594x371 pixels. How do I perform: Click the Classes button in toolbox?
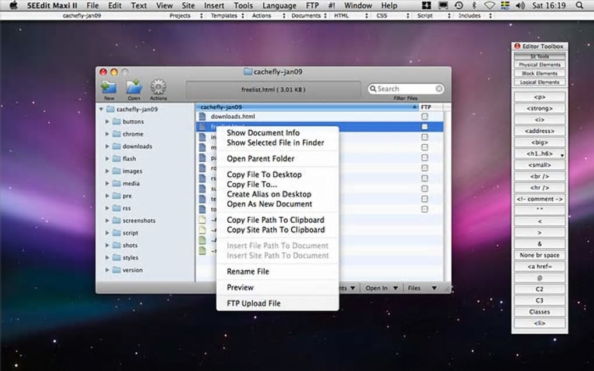tap(539, 312)
